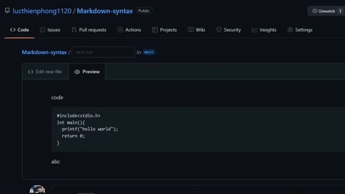Open the Markdown-syntax repository title link
Screen dimensions: 345x194
point(105,11)
